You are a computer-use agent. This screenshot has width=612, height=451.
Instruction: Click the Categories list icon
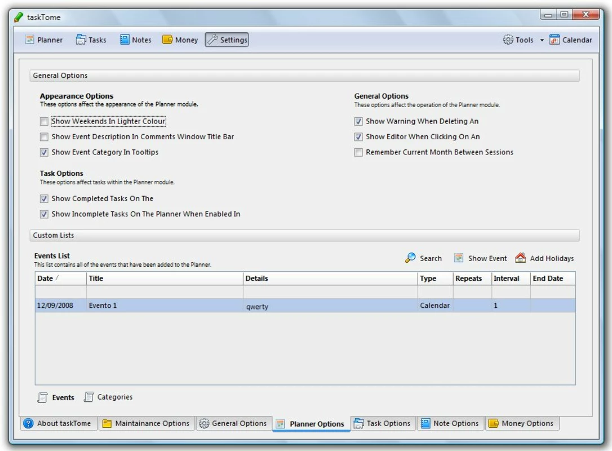pyautogui.click(x=89, y=397)
